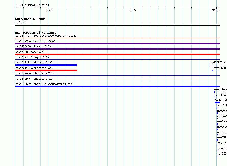
Task: Select the nsv6107 variant label
Action: tap(222, 132)
